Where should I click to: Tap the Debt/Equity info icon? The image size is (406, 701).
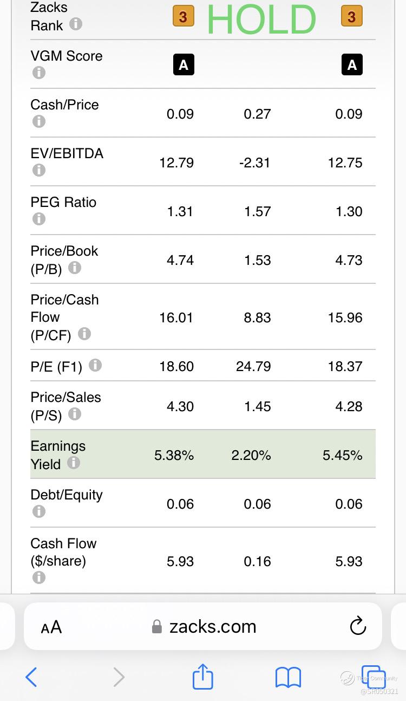click(38, 511)
